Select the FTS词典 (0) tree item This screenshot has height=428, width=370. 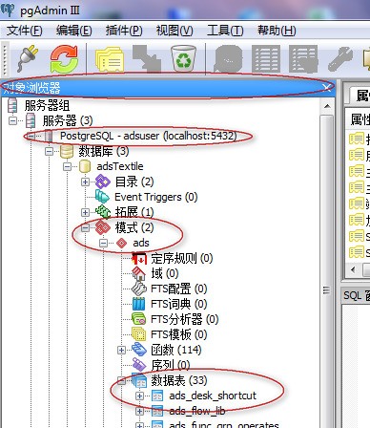(179, 304)
